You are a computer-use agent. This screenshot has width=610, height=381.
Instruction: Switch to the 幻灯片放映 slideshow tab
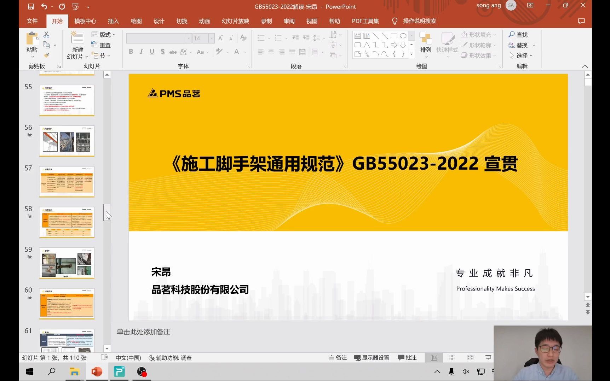(236, 21)
